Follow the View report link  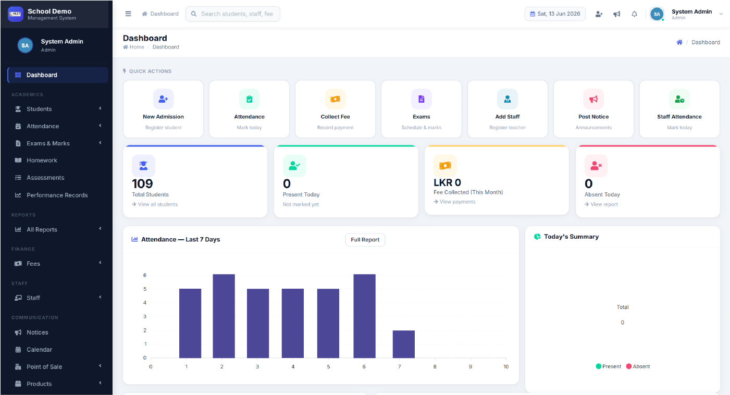click(x=601, y=204)
